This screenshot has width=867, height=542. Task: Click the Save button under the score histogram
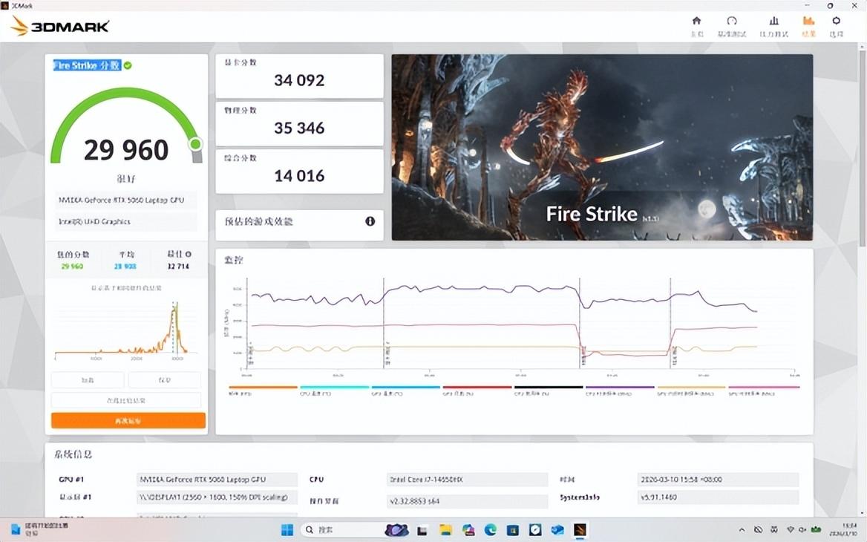pyautogui.click(x=164, y=379)
